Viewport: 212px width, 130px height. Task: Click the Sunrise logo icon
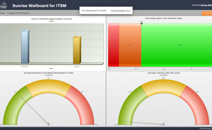click(3, 6)
